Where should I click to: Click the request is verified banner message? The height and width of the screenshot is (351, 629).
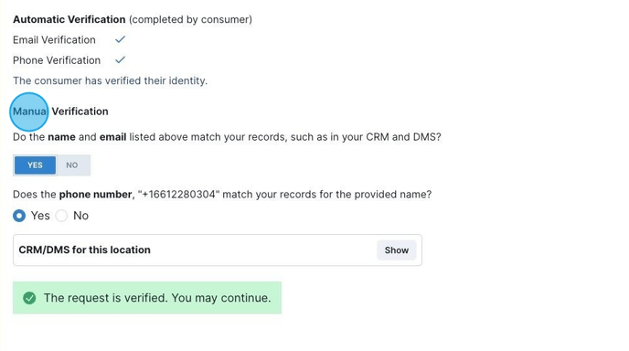click(x=157, y=298)
